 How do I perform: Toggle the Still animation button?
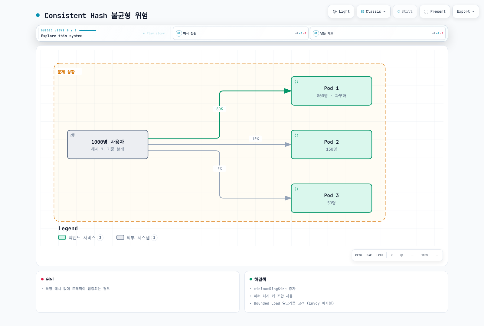(405, 11)
